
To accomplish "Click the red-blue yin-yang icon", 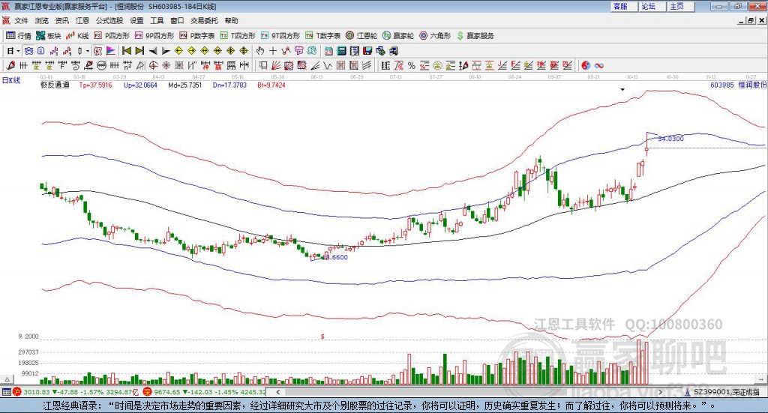I will coord(586,65).
